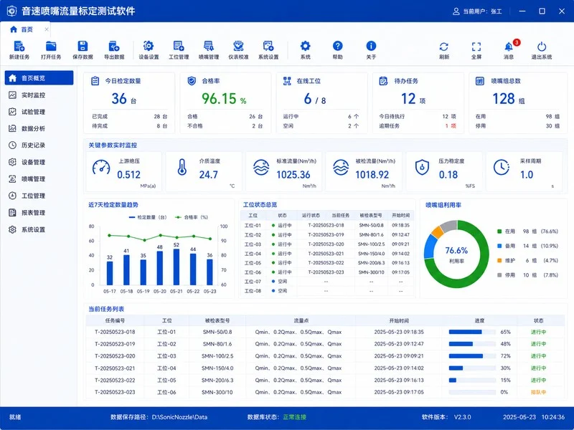
Task: Launch 仪表校准 toolbar icon
Action: (x=238, y=46)
